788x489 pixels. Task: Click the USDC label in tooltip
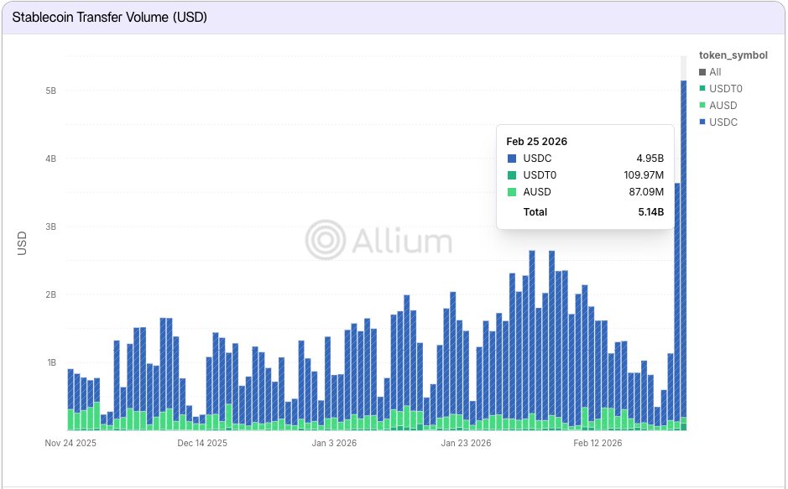point(537,159)
